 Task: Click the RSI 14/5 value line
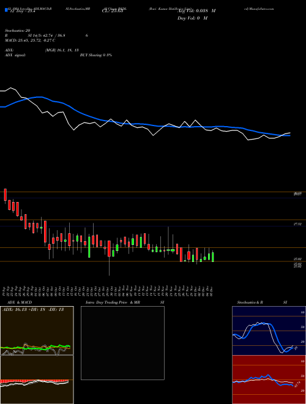click(x=47, y=36)
